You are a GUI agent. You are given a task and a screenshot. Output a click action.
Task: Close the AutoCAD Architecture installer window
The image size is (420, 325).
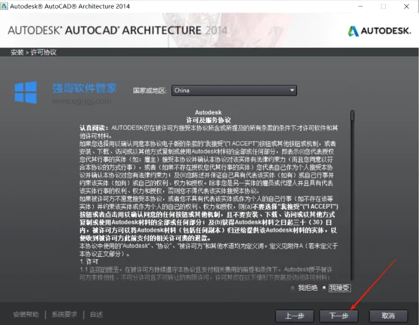click(x=406, y=6)
